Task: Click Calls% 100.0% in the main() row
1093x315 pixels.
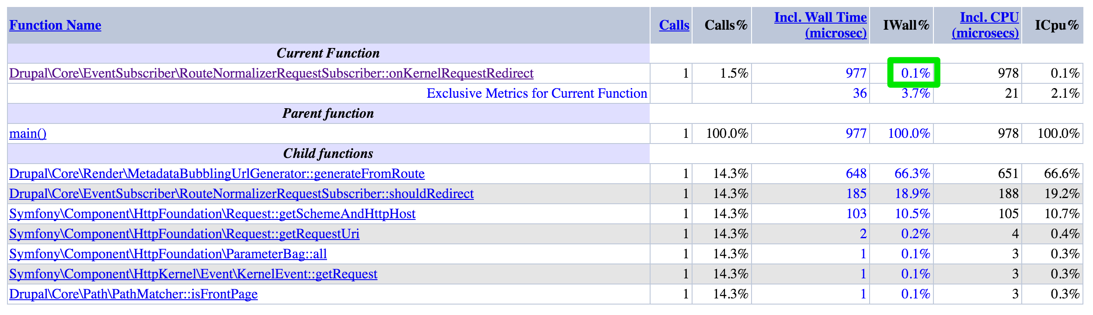Action: click(727, 134)
